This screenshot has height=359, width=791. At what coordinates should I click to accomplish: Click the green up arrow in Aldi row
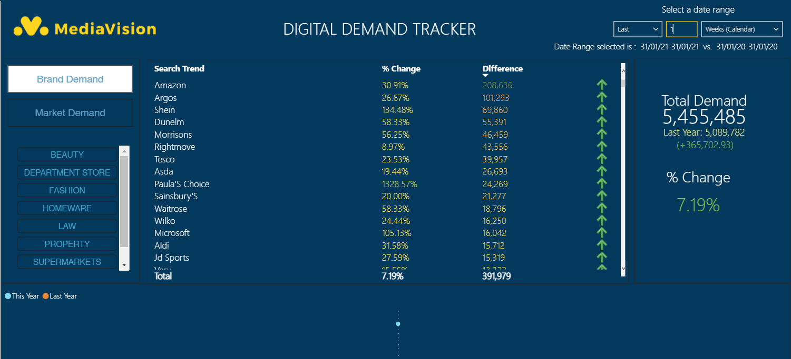click(x=601, y=245)
